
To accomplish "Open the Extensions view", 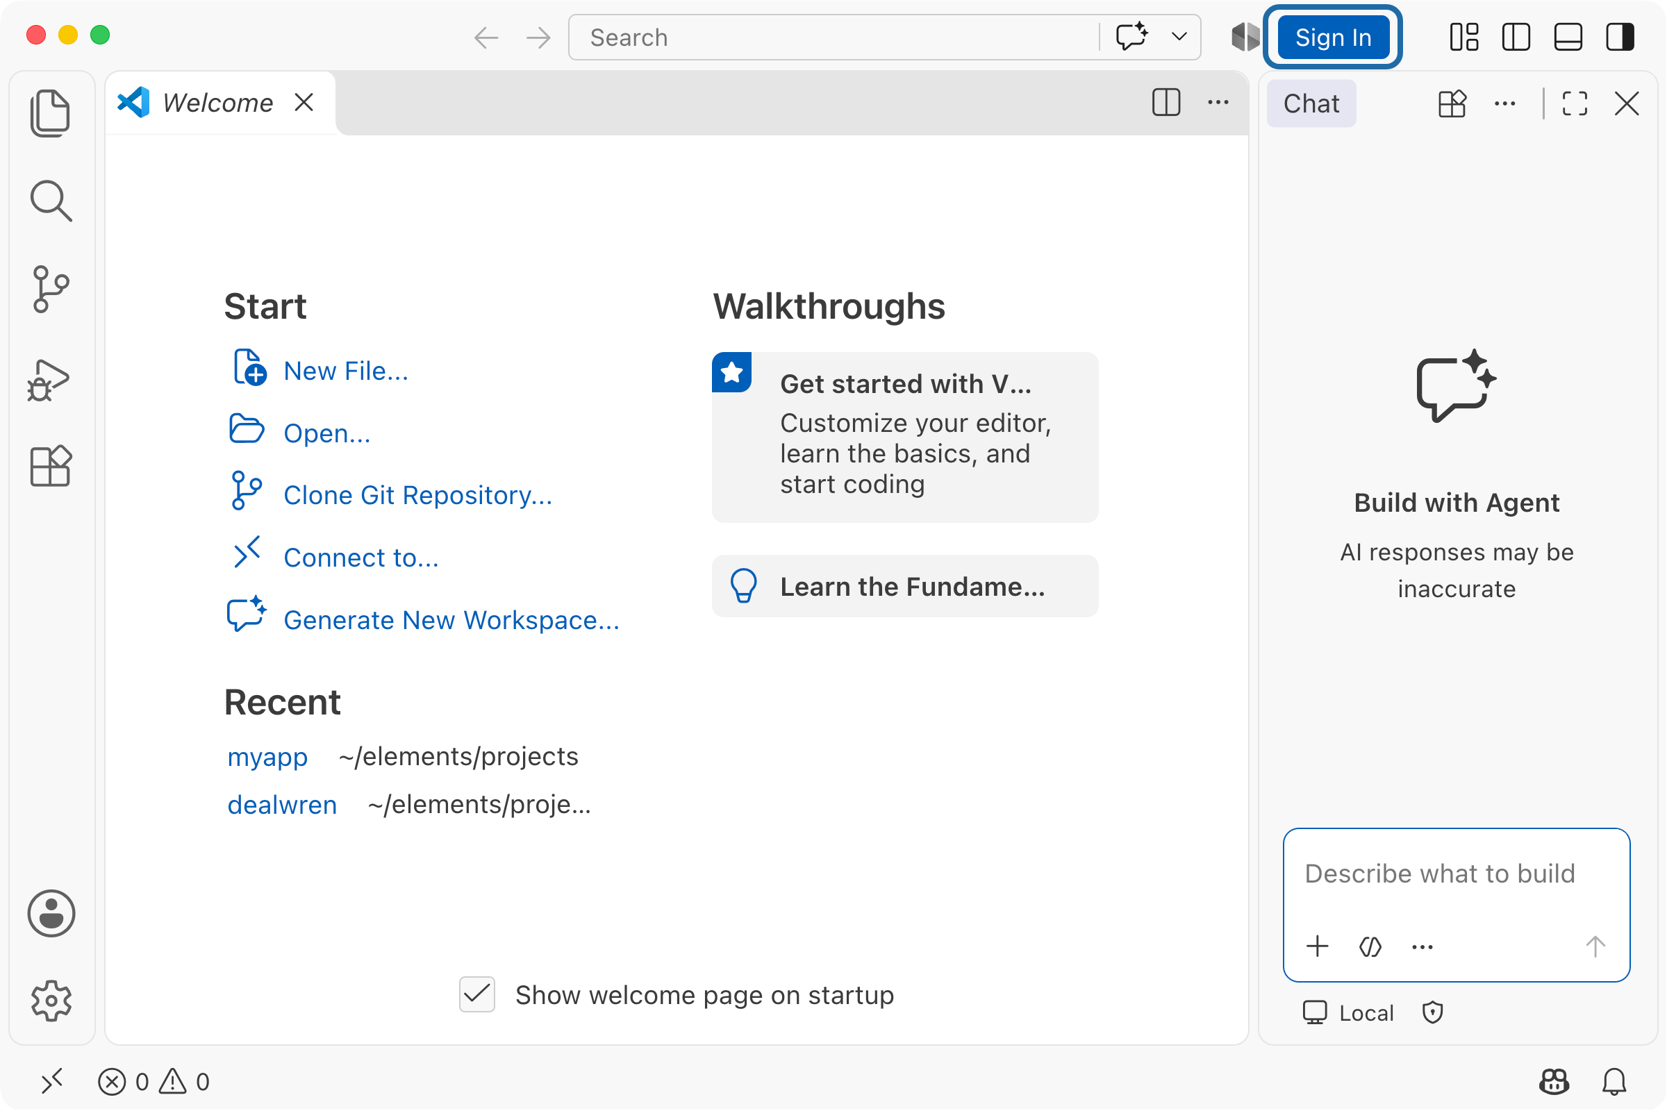I will pos(51,466).
